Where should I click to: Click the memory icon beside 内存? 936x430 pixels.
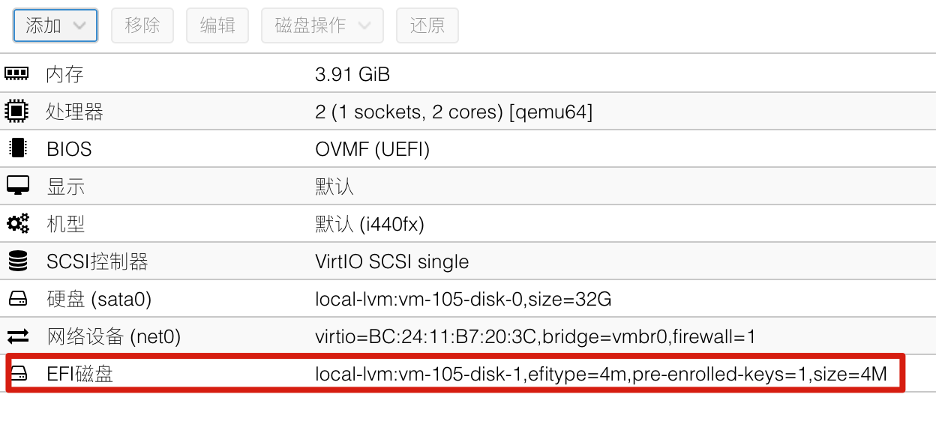pyautogui.click(x=16, y=73)
